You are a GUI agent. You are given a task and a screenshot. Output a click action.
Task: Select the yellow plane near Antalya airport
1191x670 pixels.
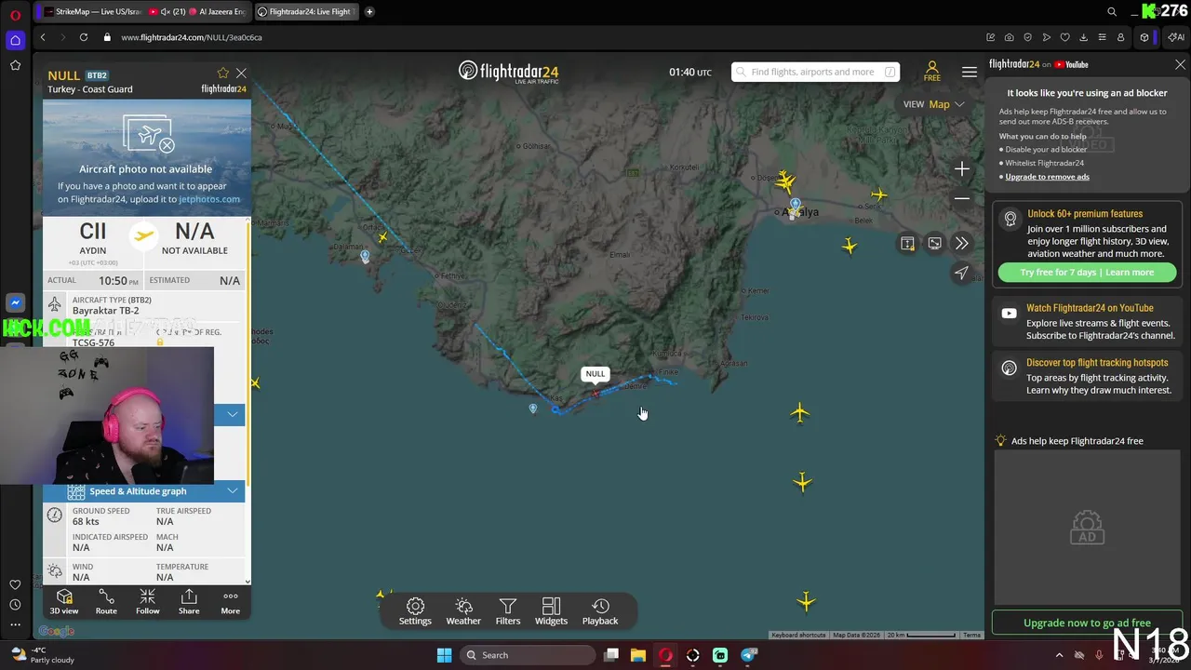coord(786,181)
